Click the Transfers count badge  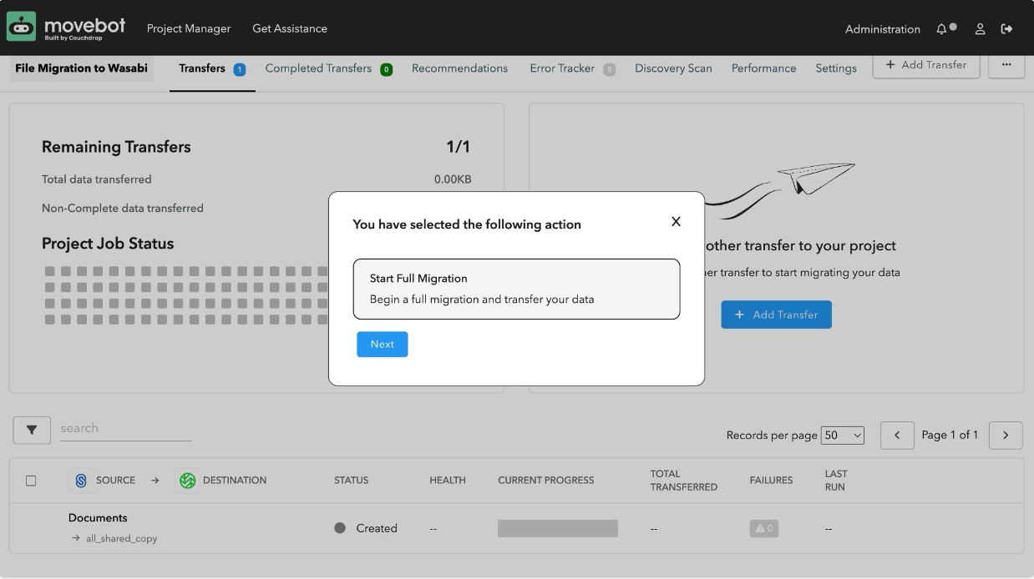point(240,69)
